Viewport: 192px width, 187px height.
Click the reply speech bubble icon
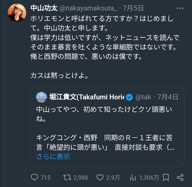[x=34, y=177]
